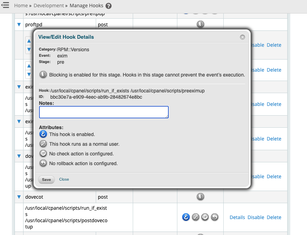Click the 'No rollback action' icon in dialog
Image resolution: width=307 pixels, height=235 pixels.
(x=43, y=163)
